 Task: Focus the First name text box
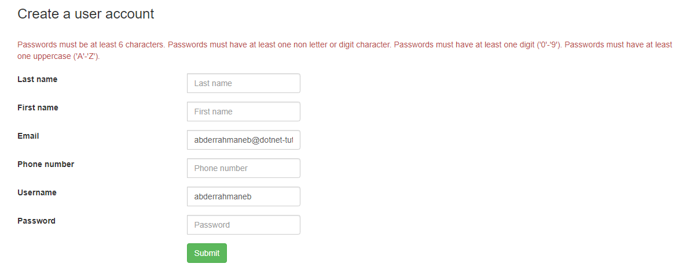(x=243, y=112)
